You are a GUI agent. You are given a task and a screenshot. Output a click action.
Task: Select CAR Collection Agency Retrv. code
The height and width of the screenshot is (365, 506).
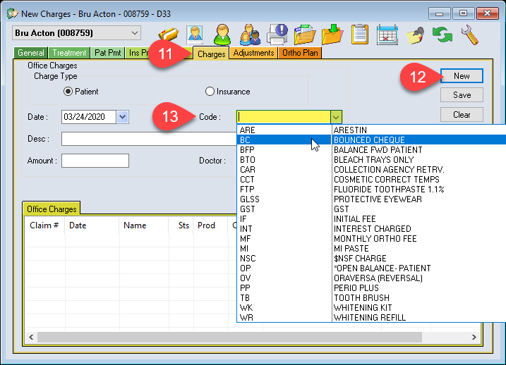[x=371, y=169]
